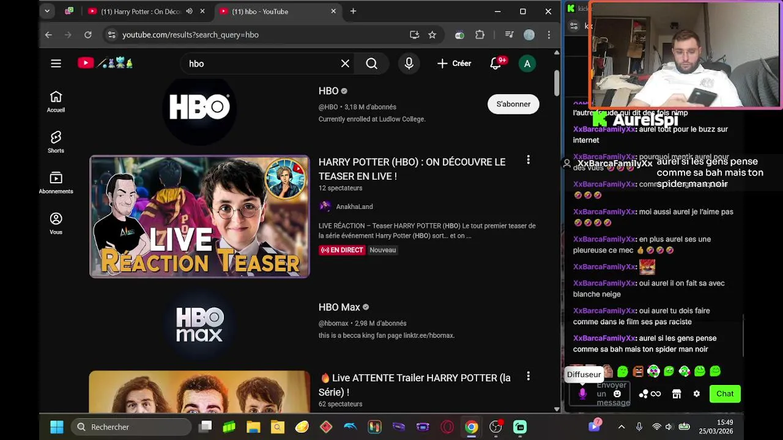The width and height of the screenshot is (783, 440).
Task: Open Chrome extensions puzzle icon
Action: (x=480, y=35)
